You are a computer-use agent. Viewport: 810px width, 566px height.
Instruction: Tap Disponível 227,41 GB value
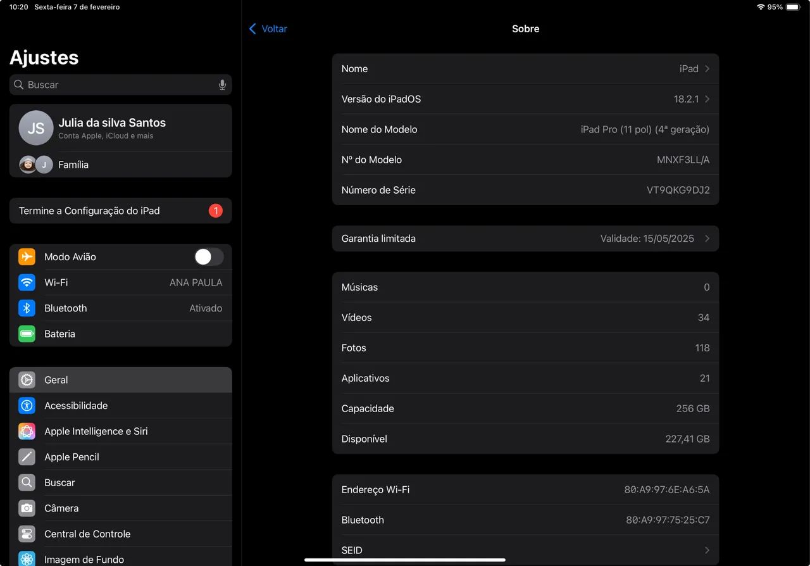click(687, 439)
